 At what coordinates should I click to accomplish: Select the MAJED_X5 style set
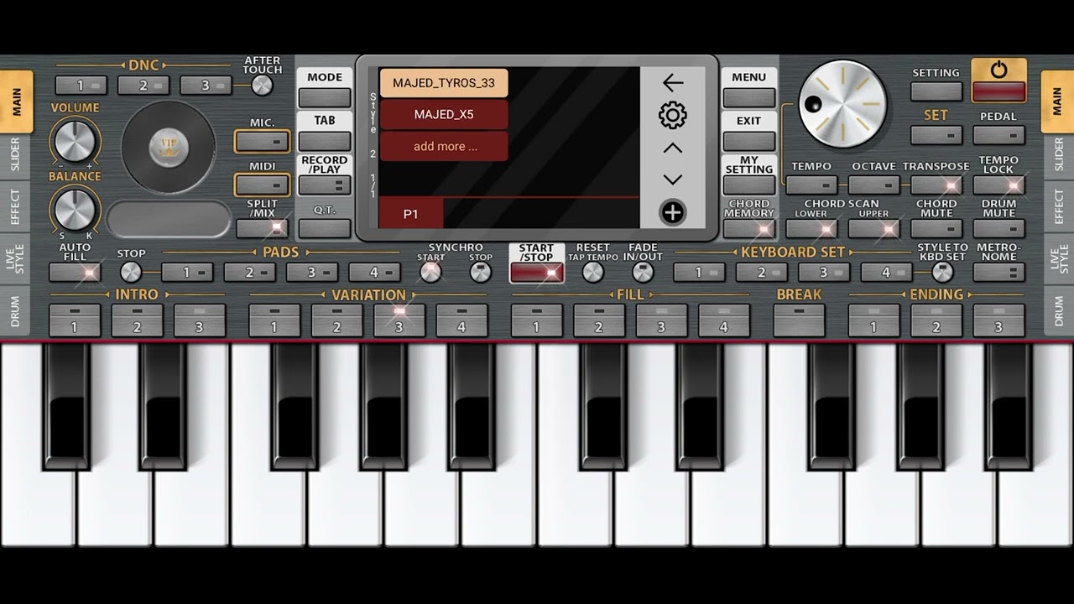444,114
